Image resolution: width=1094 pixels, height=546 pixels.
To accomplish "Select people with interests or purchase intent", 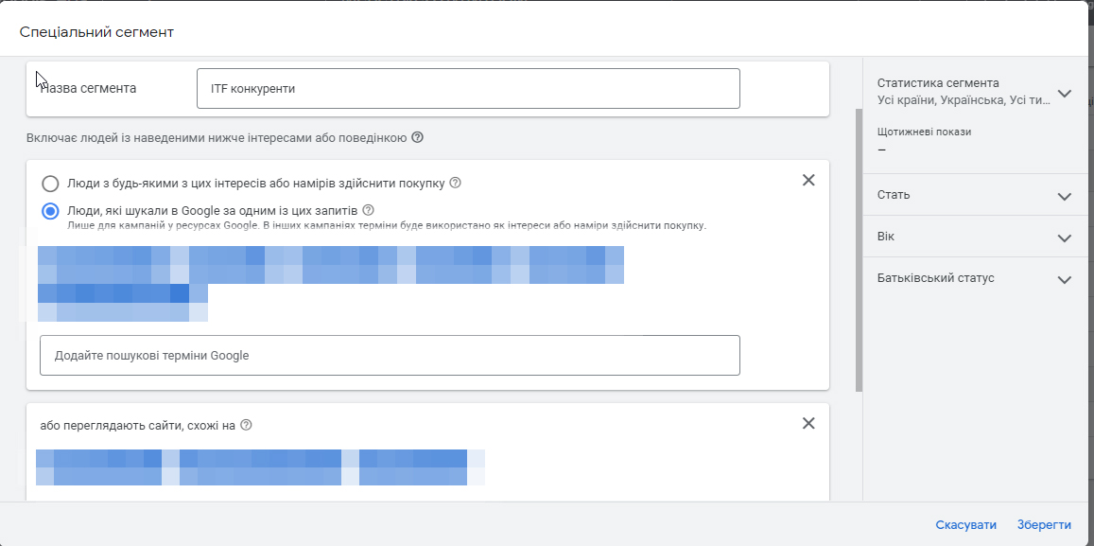I will click(51, 184).
